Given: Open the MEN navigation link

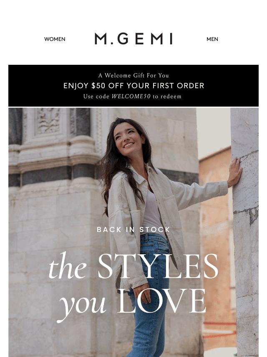Looking at the screenshot, I should pyautogui.click(x=212, y=39).
